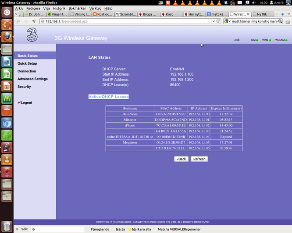Click the highlighted Active DHCP Leases heading
The width and height of the screenshot is (292, 233).
109,97
